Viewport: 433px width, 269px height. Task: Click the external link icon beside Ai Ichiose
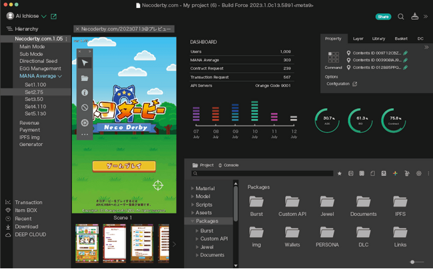coord(53,17)
